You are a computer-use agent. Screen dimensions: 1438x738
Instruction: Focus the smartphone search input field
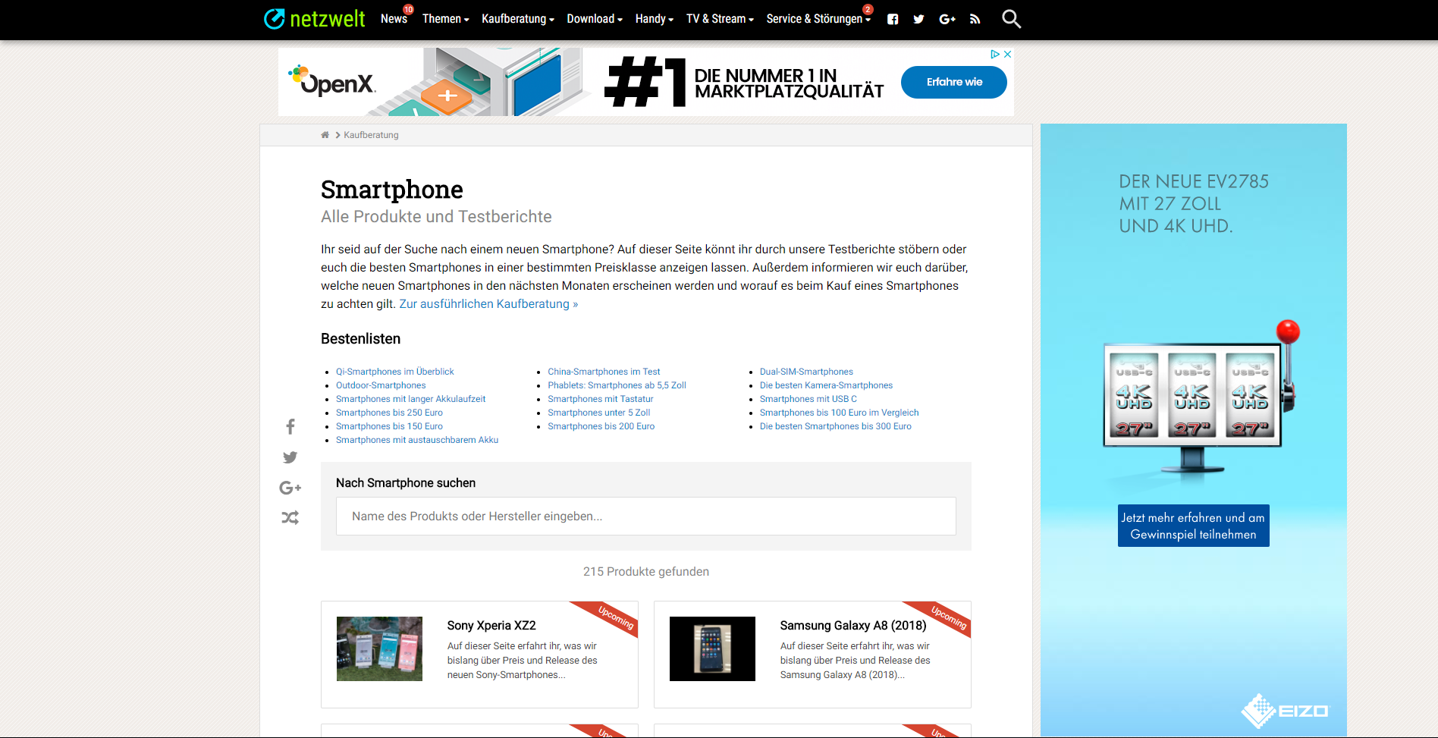[646, 517]
